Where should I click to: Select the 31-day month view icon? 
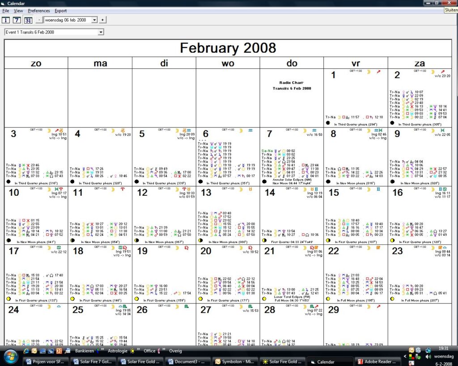[x=28, y=20]
